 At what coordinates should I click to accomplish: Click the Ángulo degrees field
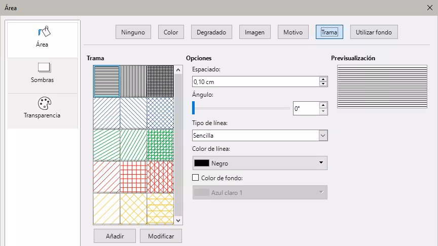[x=306, y=108]
